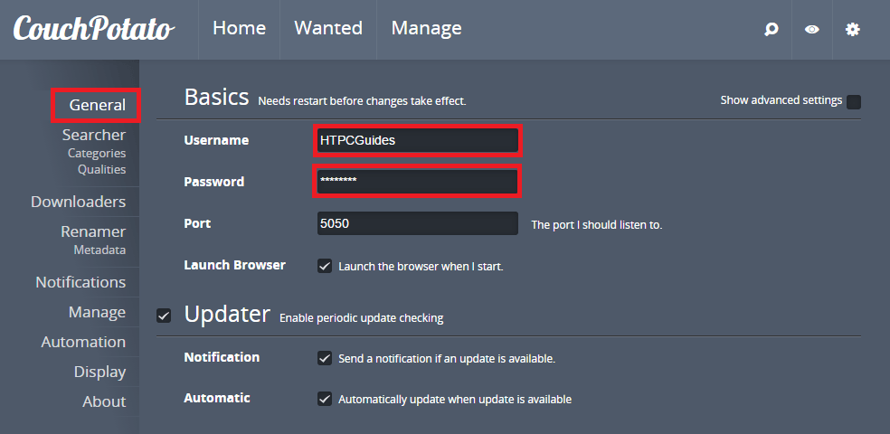This screenshot has width=890, height=434.
Task: Click the CouchPotato logo
Action: coord(92,29)
